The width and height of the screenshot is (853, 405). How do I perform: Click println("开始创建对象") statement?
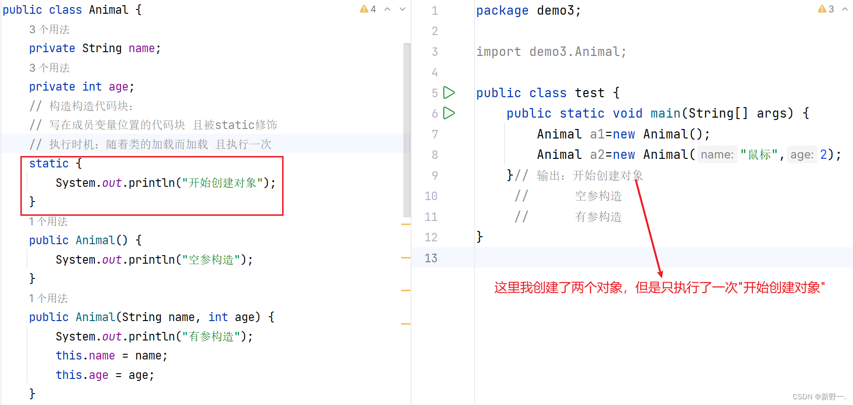click(x=165, y=183)
